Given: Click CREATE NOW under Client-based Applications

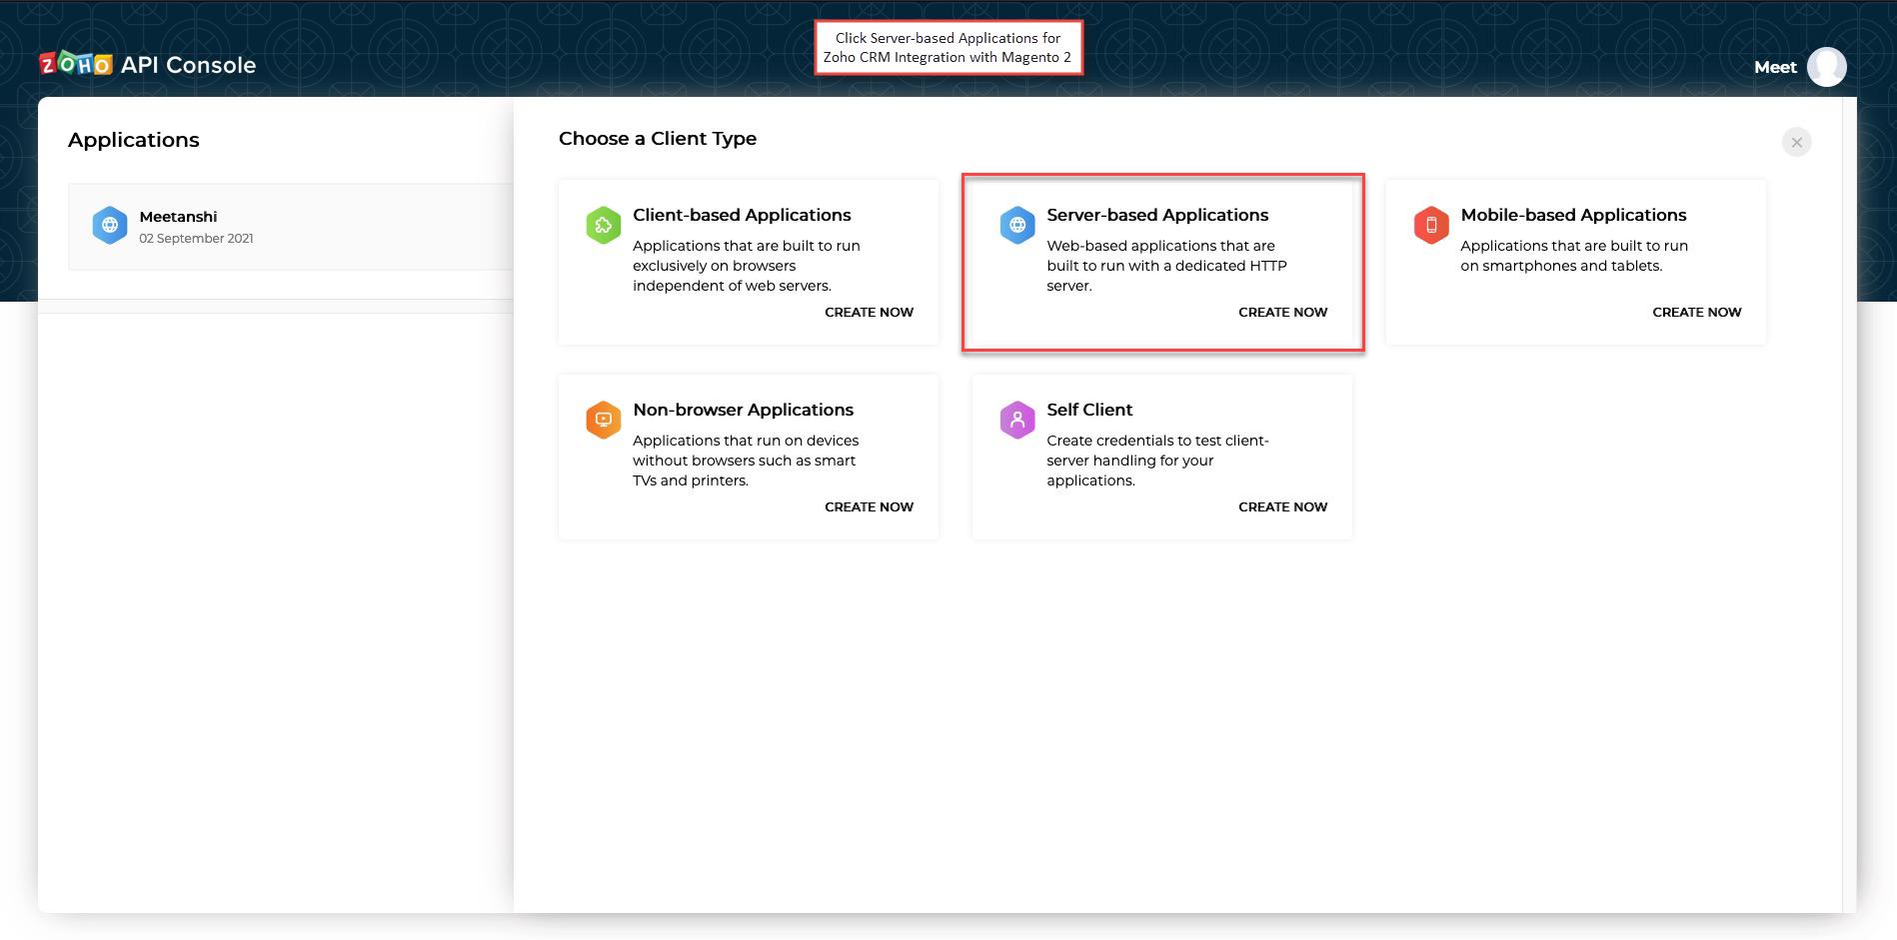Looking at the screenshot, I should click(x=869, y=312).
